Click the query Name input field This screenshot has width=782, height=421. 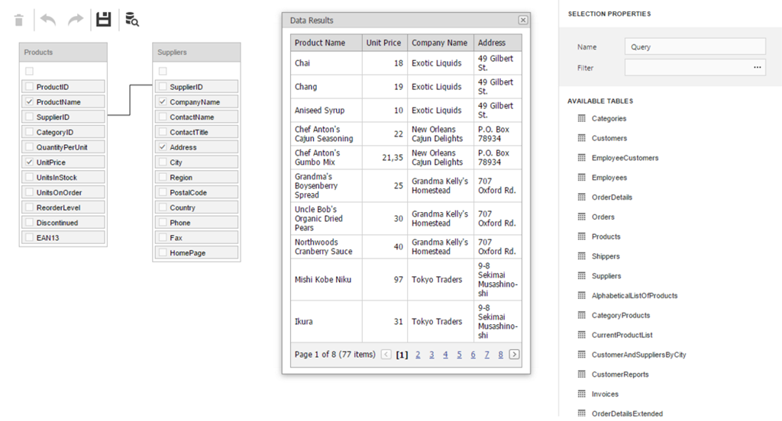click(694, 47)
